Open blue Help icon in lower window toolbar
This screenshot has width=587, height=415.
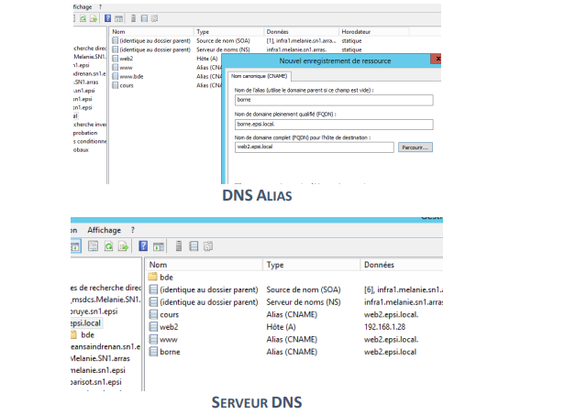tap(143, 246)
